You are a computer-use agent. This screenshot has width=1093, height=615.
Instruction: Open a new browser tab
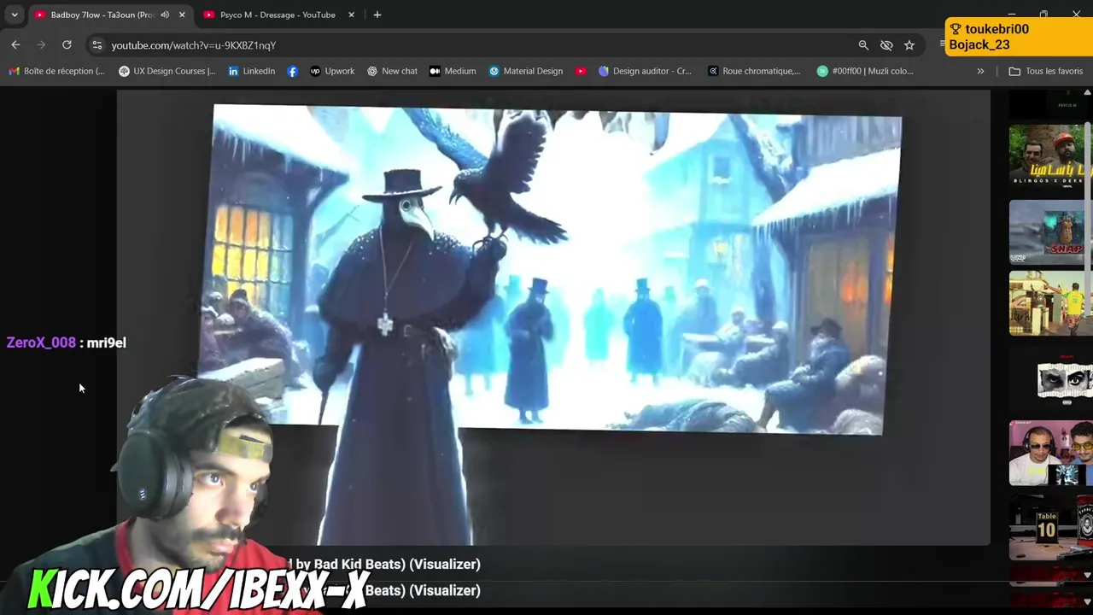(377, 15)
